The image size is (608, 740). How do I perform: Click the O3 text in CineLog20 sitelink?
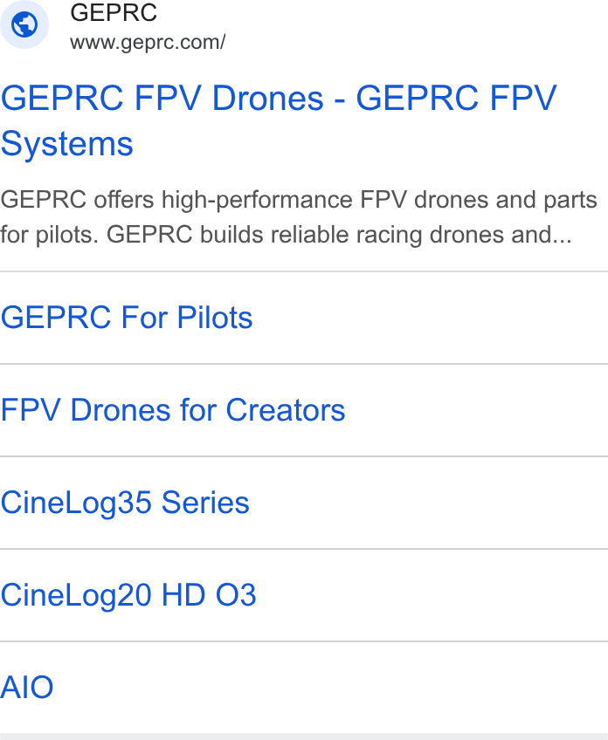[236, 594]
